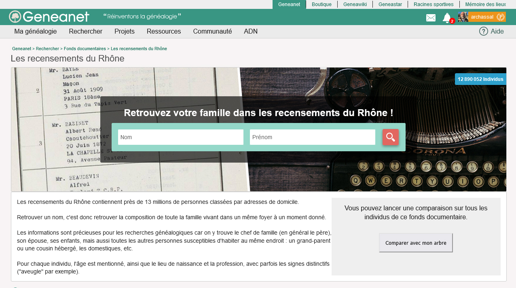Click the Les recensements du Rhône heading
This screenshot has width=516, height=288.
coord(68,59)
